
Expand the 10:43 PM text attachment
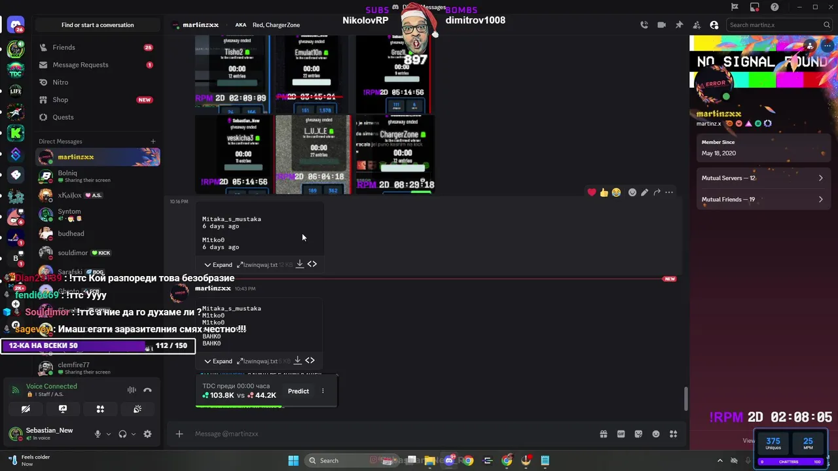click(x=218, y=360)
